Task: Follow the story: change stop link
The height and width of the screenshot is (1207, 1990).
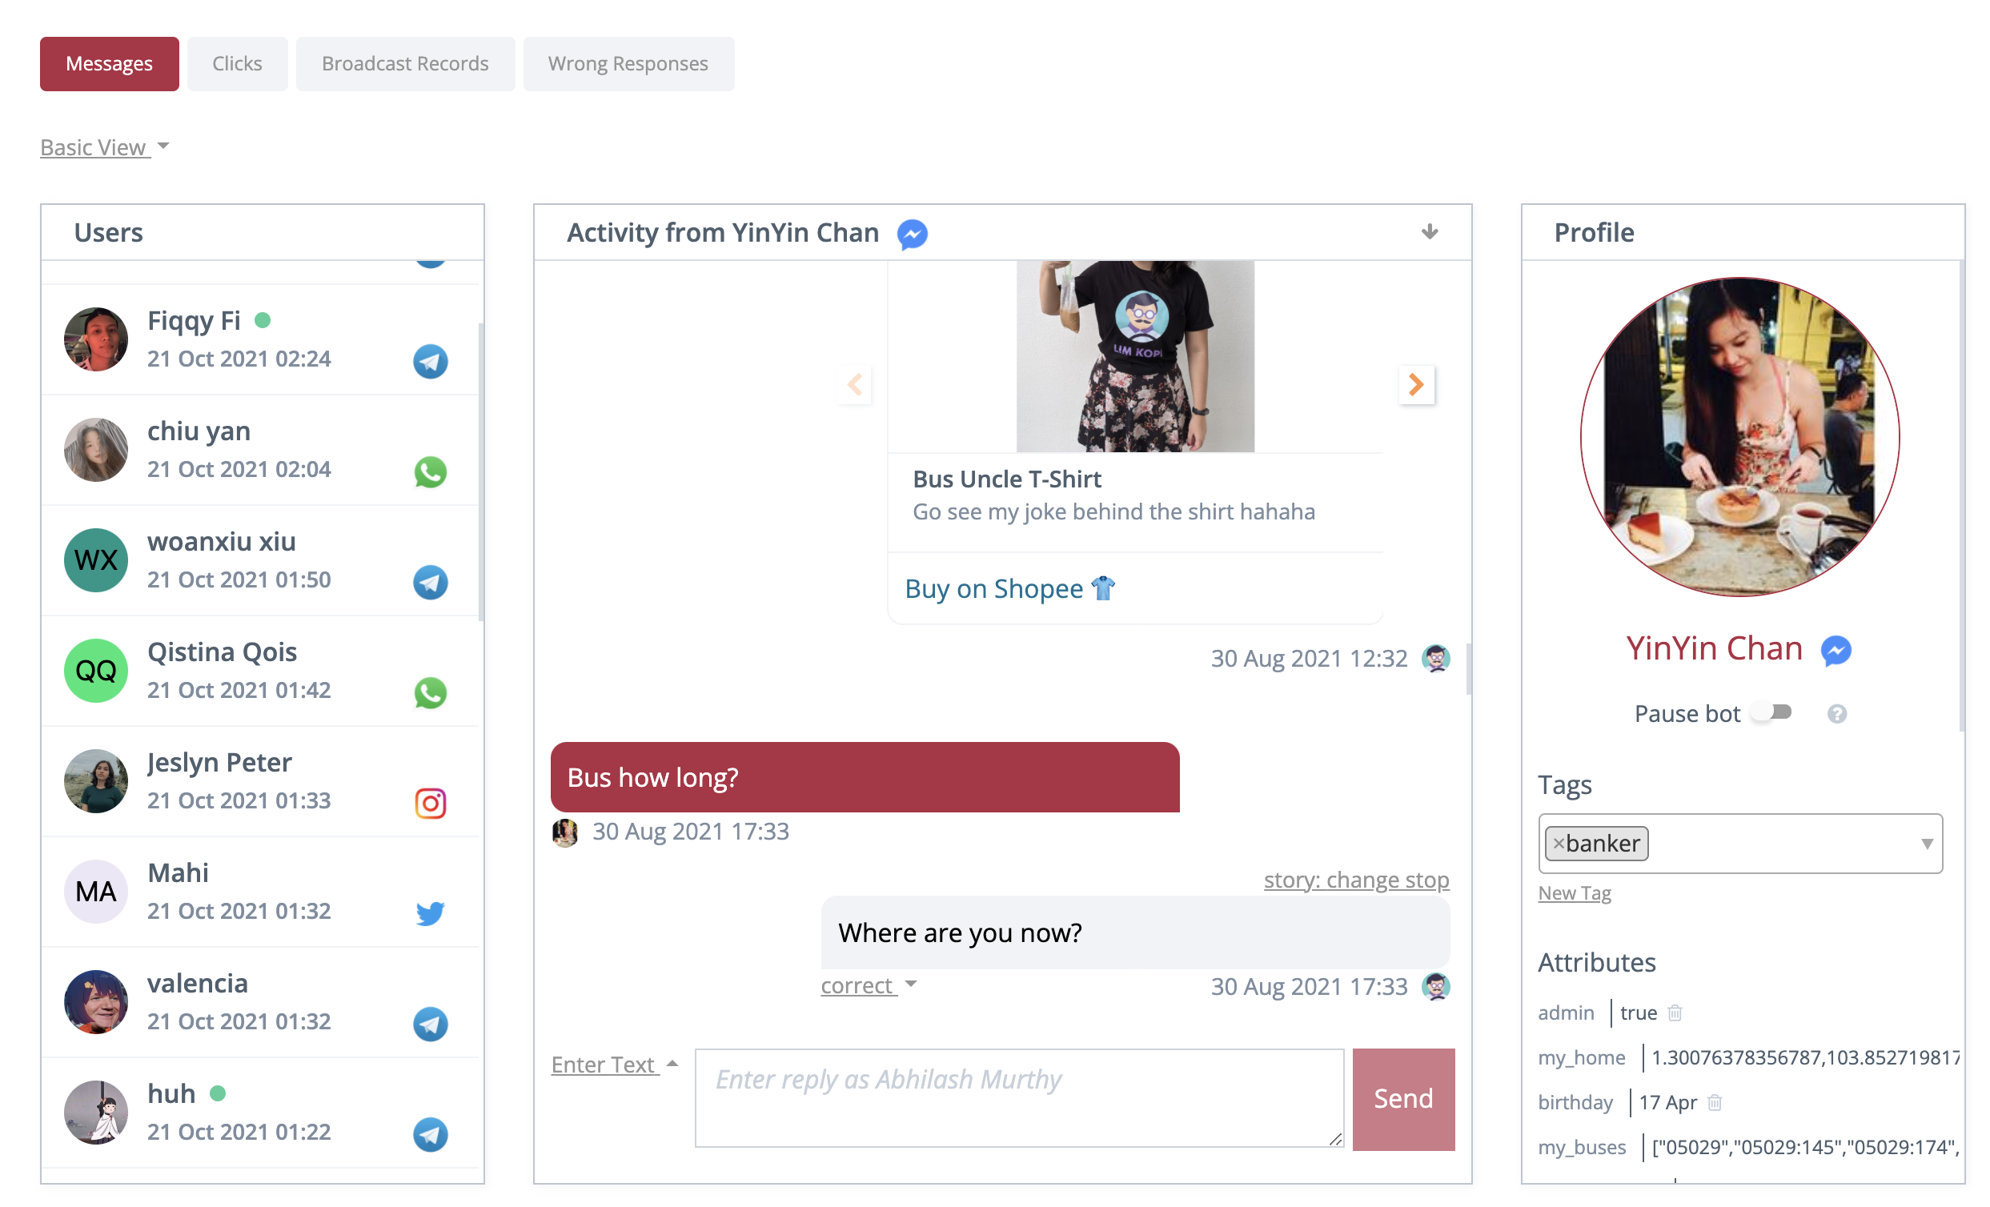Action: point(1356,880)
